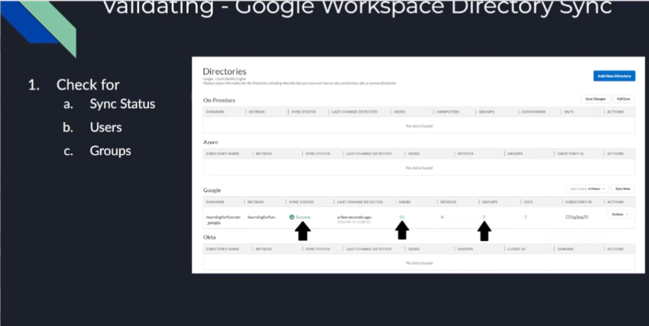The image size is (649, 326).
Task: Click the Okta Domain column header
Action: pyautogui.click(x=565, y=248)
